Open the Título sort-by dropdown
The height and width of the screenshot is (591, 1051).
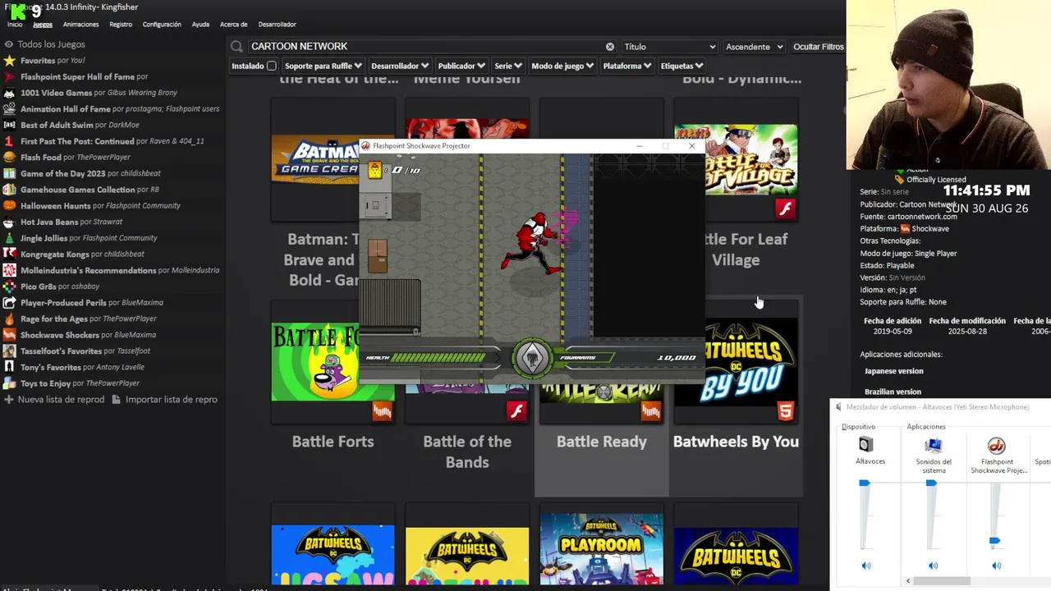coord(670,47)
